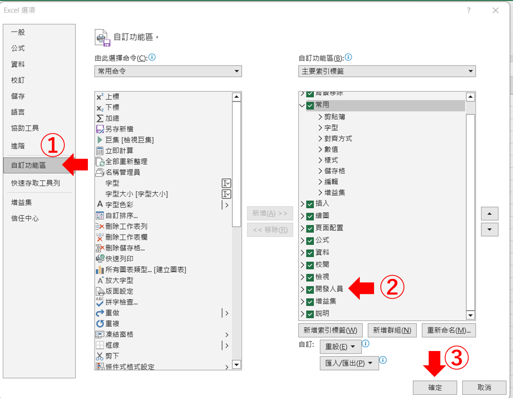Open the 重設(E) dropdown button

[340, 347]
